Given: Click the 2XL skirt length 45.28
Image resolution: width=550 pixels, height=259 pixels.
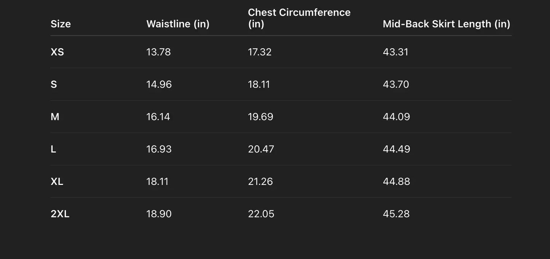Looking at the screenshot, I should 396,214.
